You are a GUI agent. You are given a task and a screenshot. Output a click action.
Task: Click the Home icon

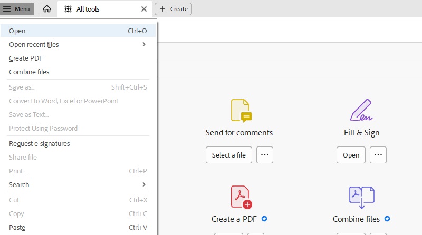(x=47, y=9)
